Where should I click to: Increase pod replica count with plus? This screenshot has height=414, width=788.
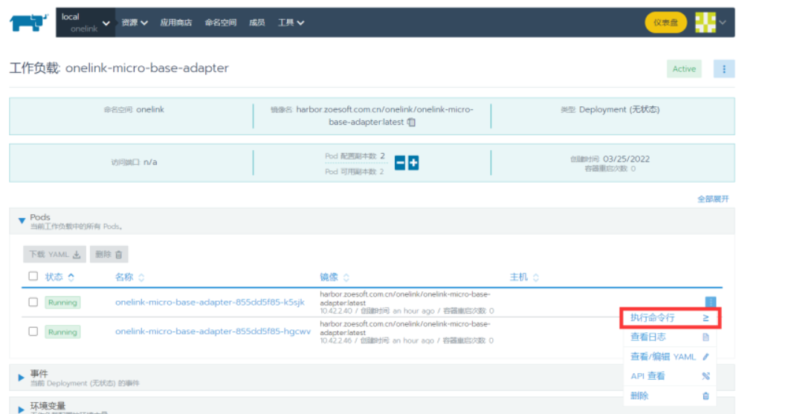pyautogui.click(x=413, y=163)
